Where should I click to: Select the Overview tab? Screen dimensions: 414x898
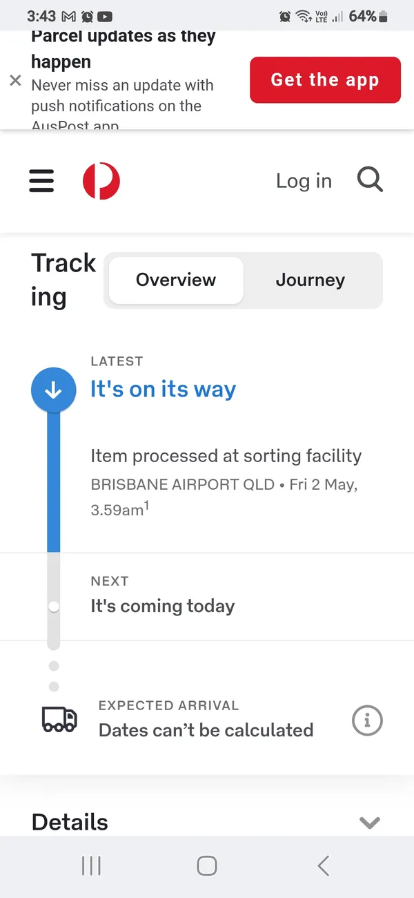pos(176,280)
